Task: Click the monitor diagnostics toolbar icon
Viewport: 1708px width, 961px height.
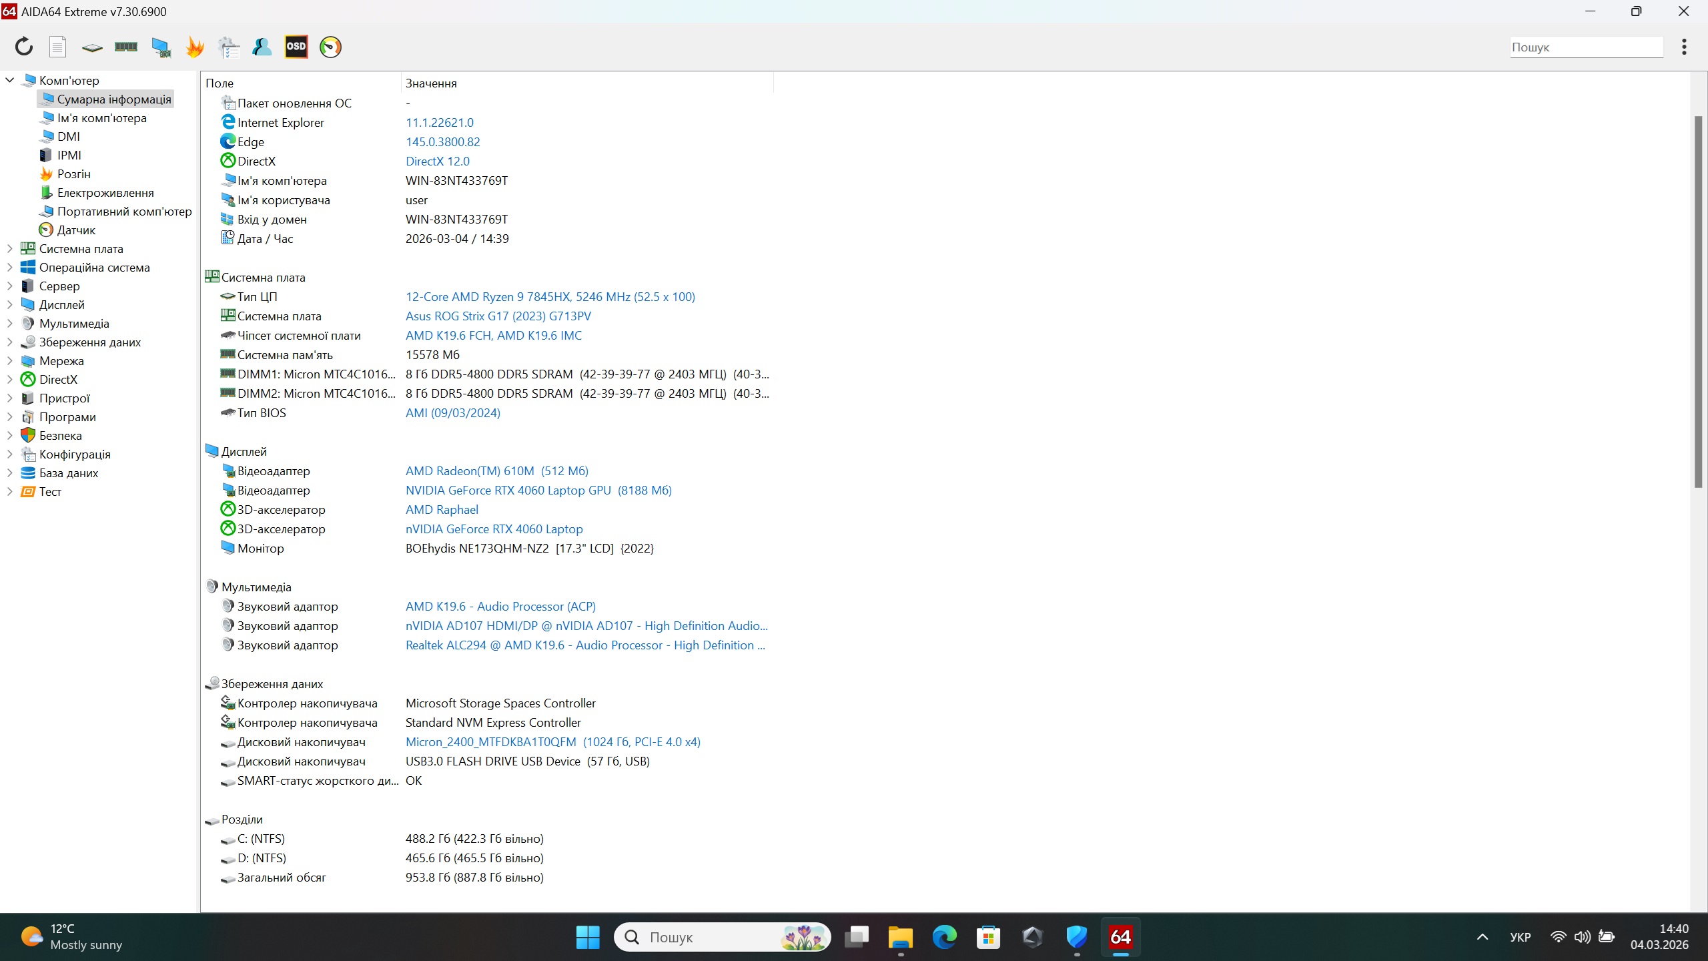Action: coord(161,47)
